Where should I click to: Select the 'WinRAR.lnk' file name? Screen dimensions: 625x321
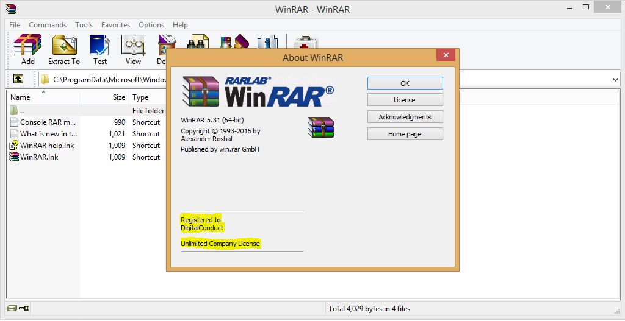click(x=39, y=157)
